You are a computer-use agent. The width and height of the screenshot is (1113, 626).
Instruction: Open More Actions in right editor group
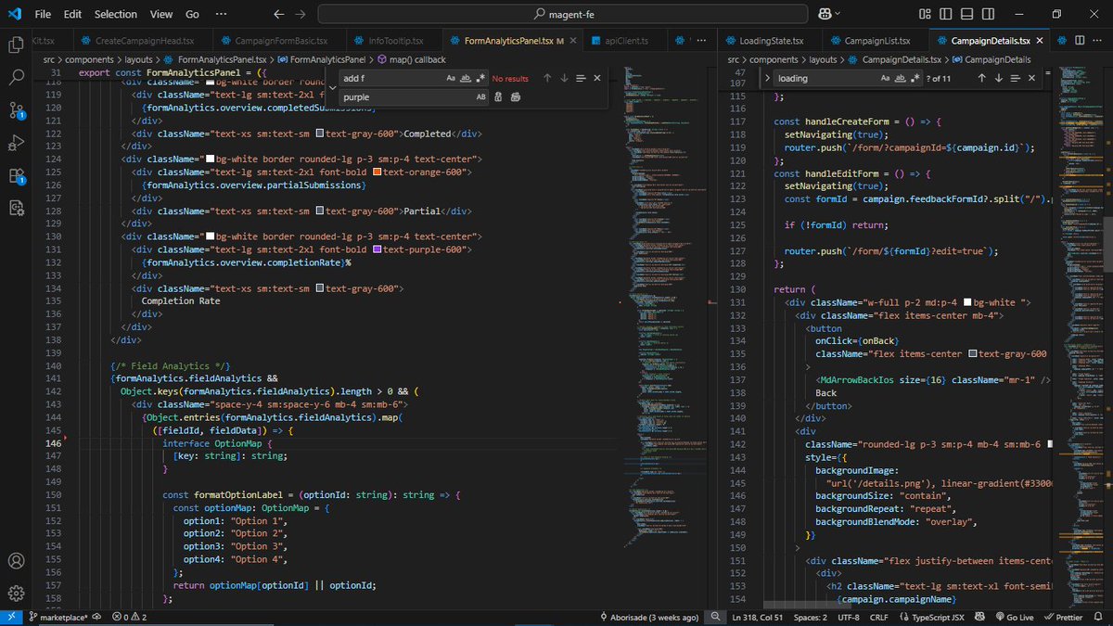click(1098, 41)
